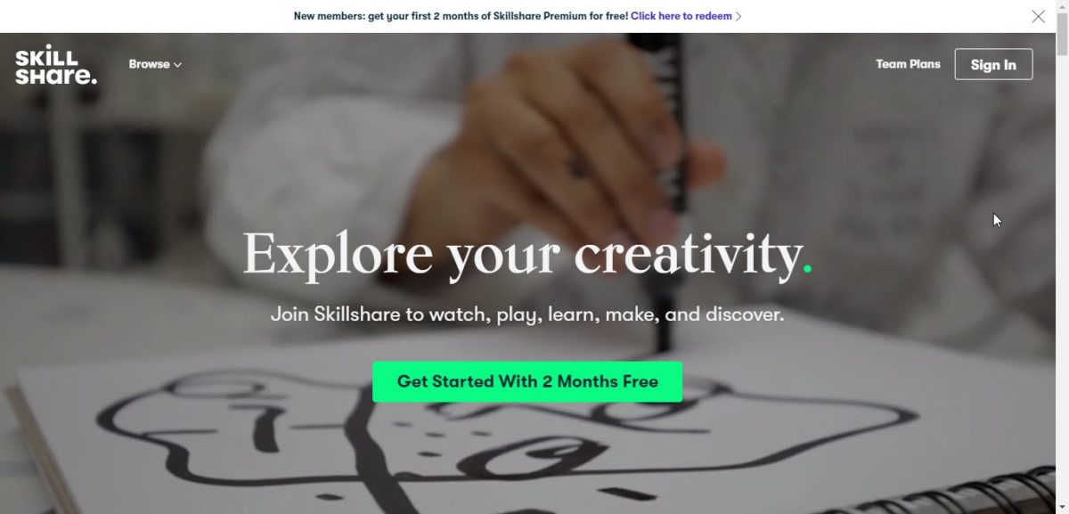This screenshot has height=514, width=1069.
Task: Click the arrow icon after 'Click here to redeem'
Action: coord(739,16)
